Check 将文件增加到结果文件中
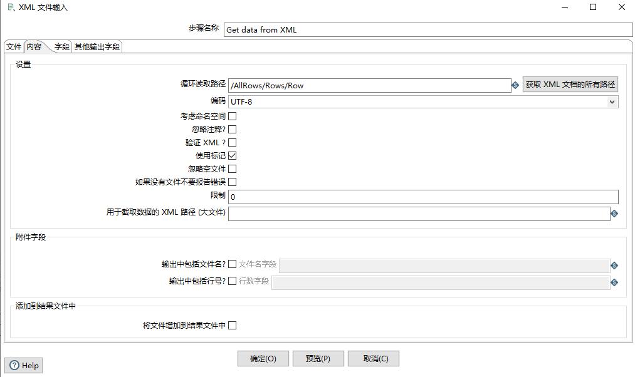 pos(232,325)
